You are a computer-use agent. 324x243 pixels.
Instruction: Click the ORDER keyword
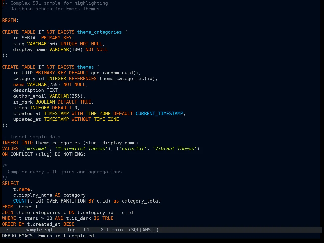(9, 224)
